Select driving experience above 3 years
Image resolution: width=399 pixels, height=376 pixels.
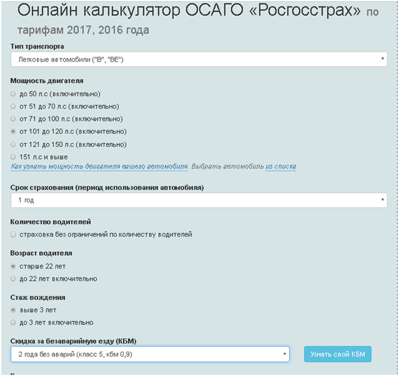[14, 310]
